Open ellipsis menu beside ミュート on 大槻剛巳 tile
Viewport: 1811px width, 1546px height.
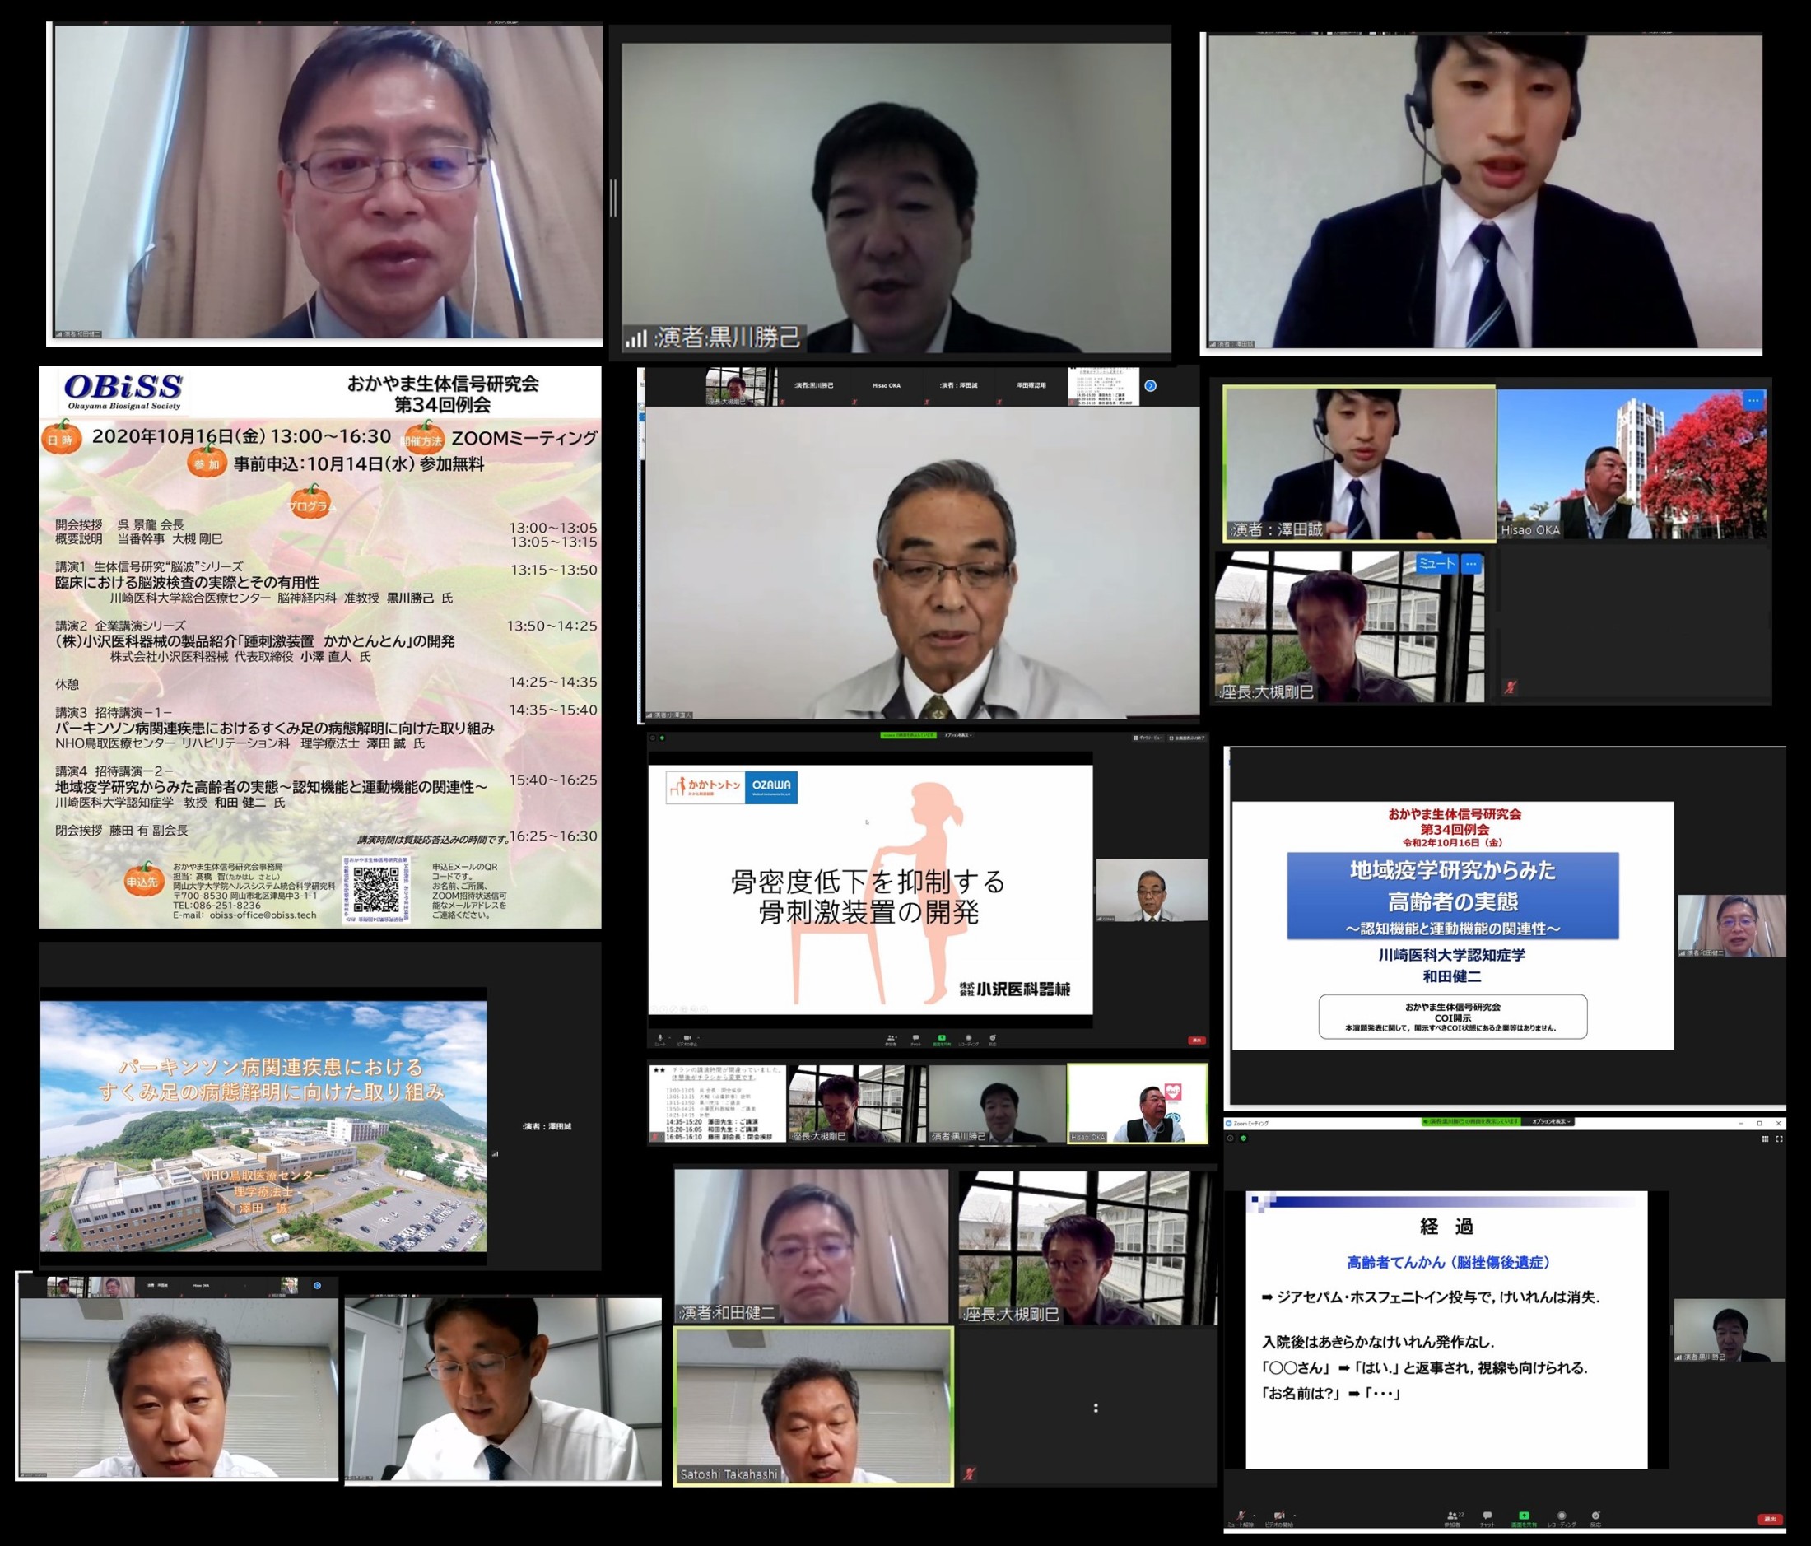click(x=1472, y=564)
